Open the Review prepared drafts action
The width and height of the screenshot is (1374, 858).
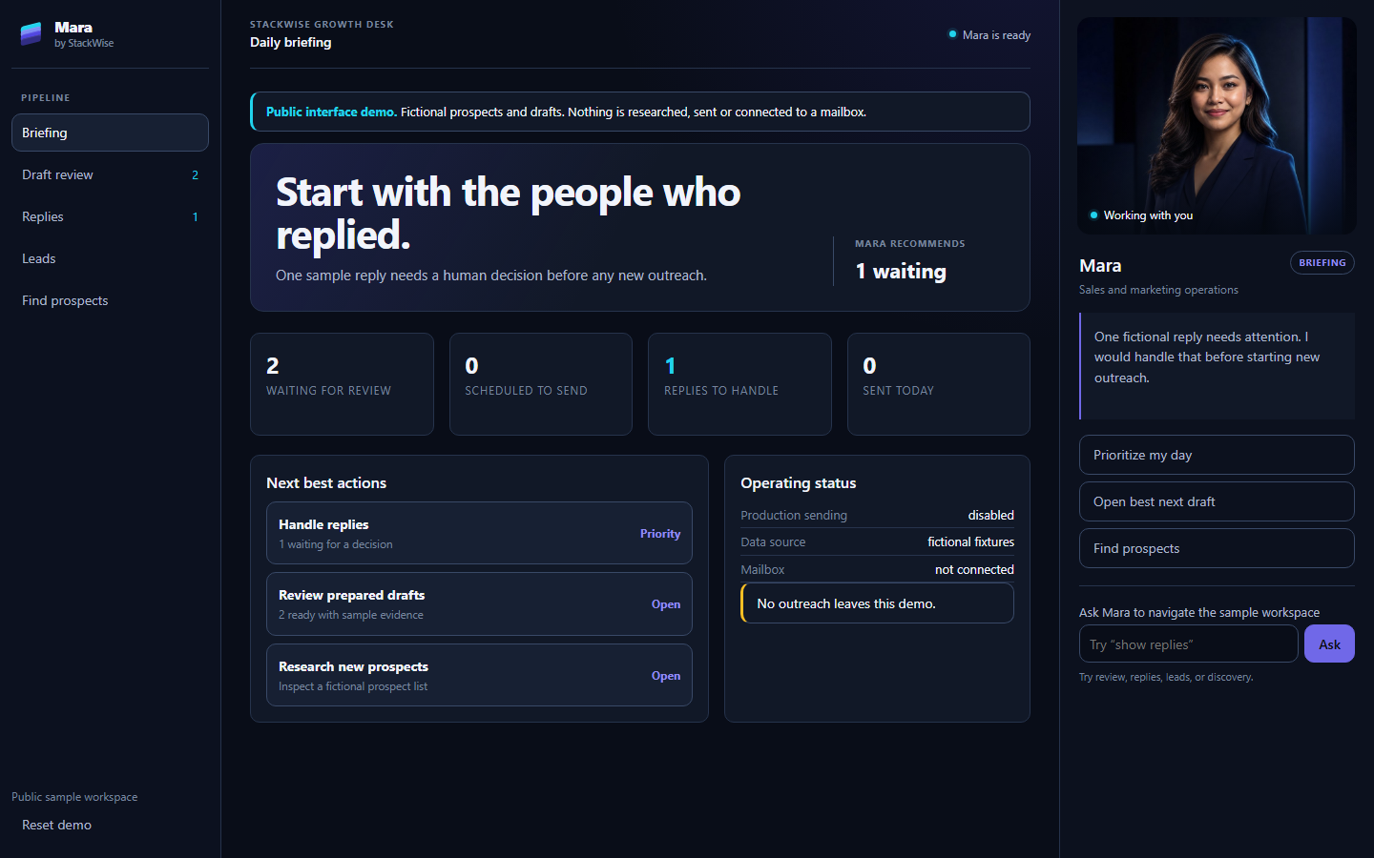[479, 603]
